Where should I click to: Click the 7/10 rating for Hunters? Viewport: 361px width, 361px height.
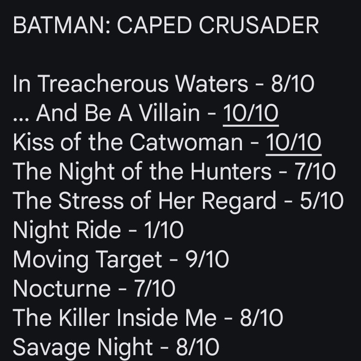315,172
